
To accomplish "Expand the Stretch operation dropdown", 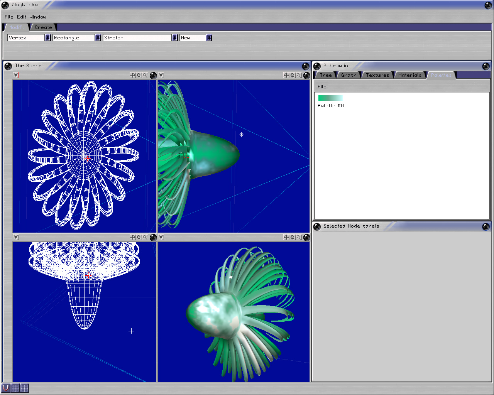I will point(175,37).
